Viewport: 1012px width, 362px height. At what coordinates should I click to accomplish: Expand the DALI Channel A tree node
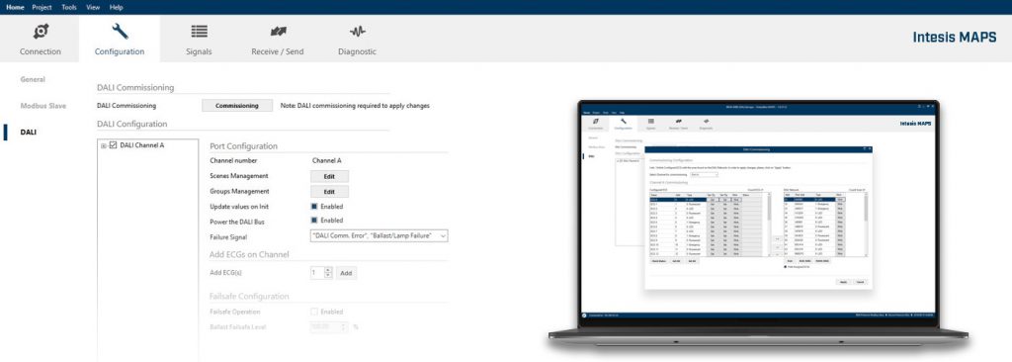tap(103, 145)
